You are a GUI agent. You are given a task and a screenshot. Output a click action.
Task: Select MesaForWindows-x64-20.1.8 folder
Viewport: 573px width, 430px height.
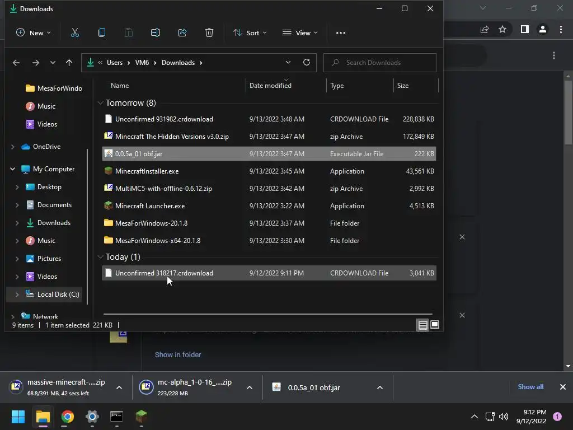269,241
